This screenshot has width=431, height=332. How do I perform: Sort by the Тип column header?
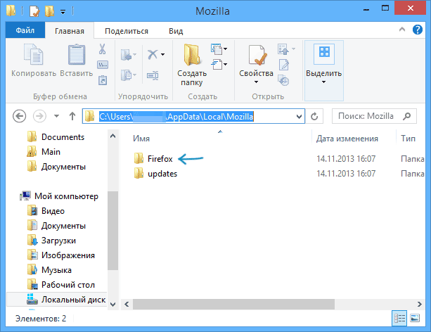click(x=408, y=139)
